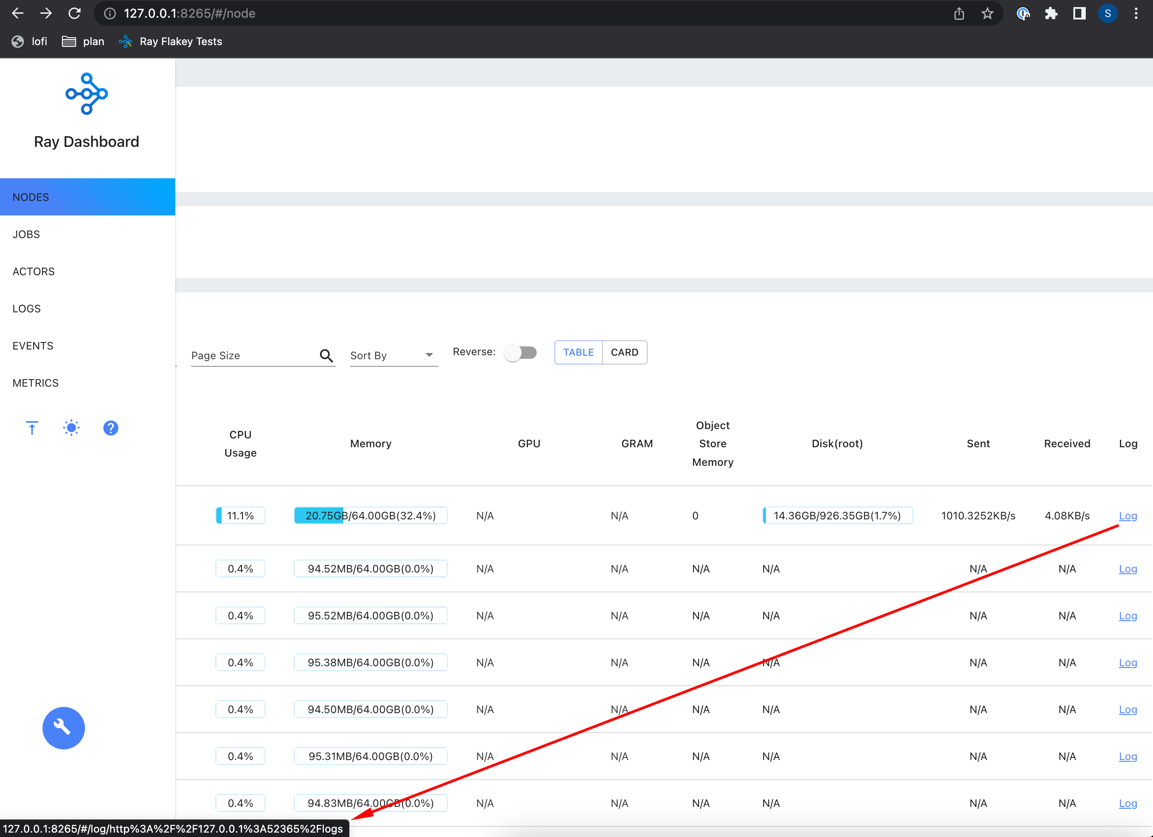Select NODES in the sidebar

coord(88,197)
